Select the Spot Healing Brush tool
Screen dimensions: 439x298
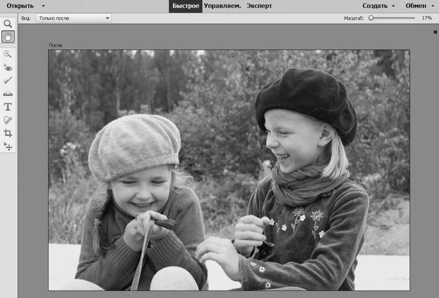(x=8, y=120)
